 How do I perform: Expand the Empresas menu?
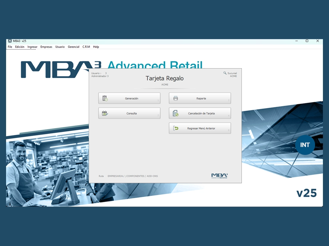(46, 47)
